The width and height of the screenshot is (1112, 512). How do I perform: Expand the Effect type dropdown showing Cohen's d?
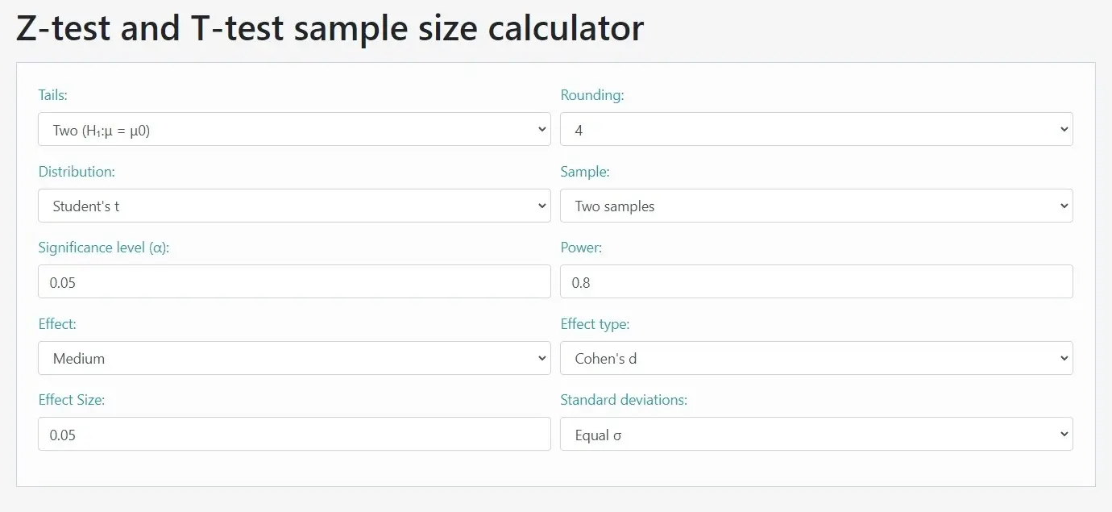[816, 358]
